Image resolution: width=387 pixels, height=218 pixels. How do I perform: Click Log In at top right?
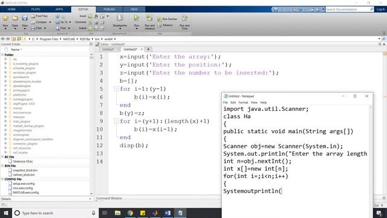coord(380,10)
